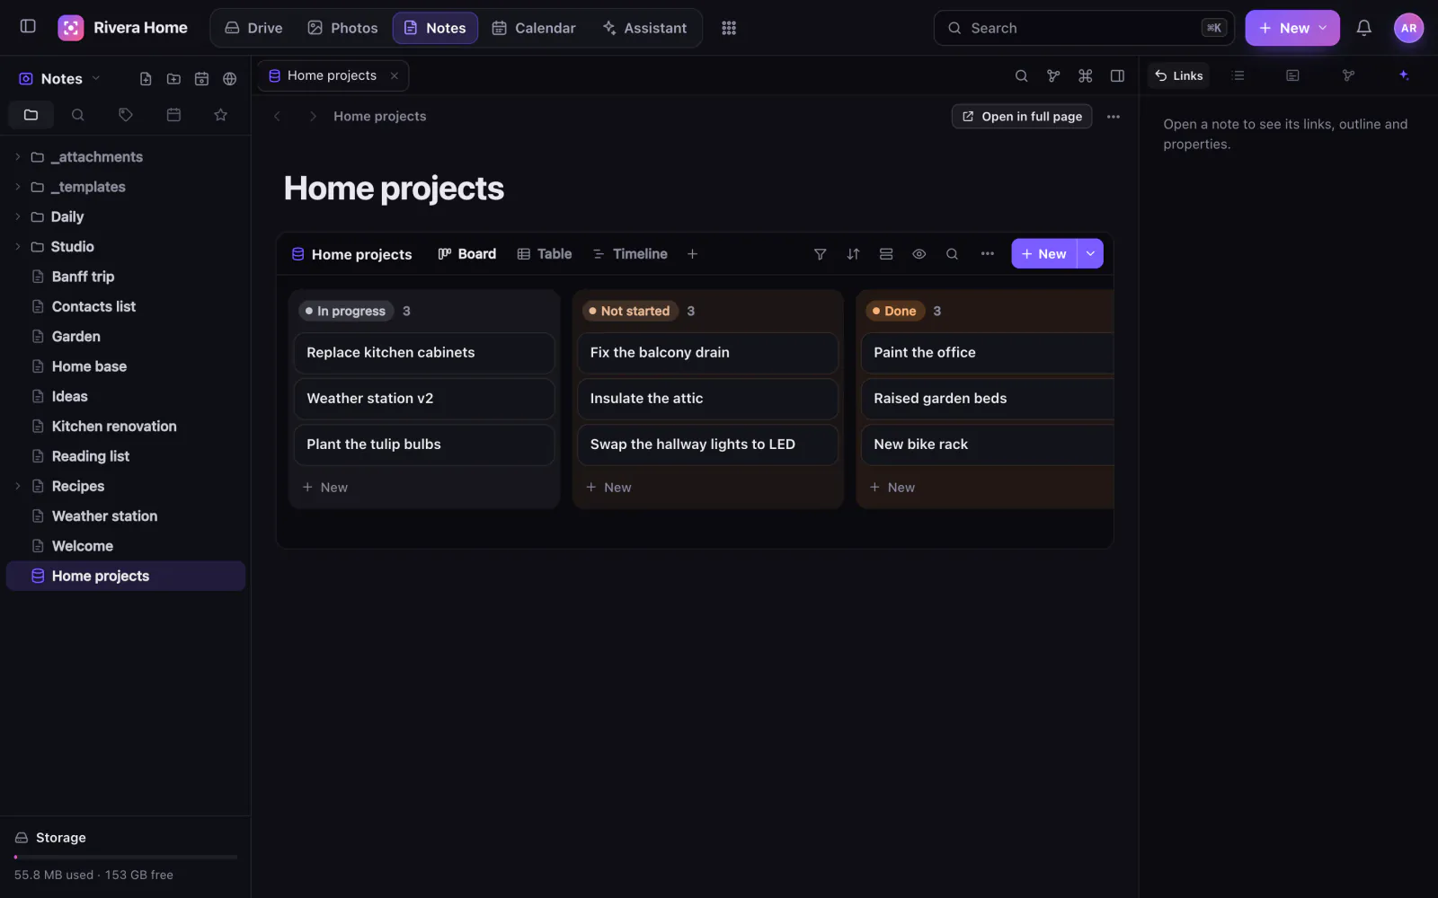Open the group-by layout icon

[886, 254]
